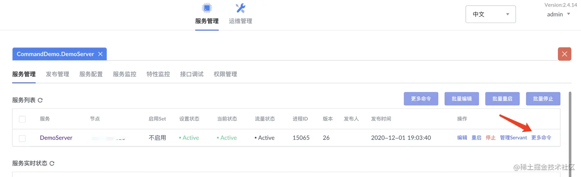Click the 设置状态 Active value
The height and width of the screenshot is (177, 581).
(189, 138)
